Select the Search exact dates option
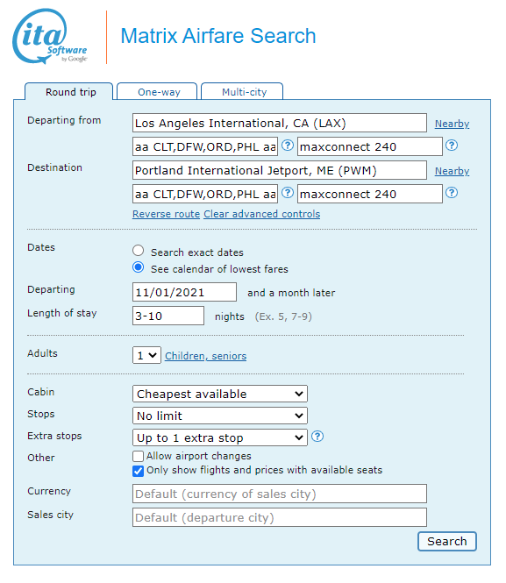Viewport: 506px width, 583px height. click(139, 251)
